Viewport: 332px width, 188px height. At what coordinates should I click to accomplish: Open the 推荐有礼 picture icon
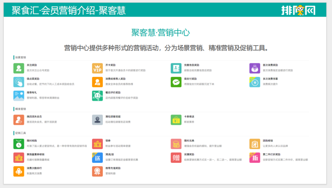click(19, 96)
